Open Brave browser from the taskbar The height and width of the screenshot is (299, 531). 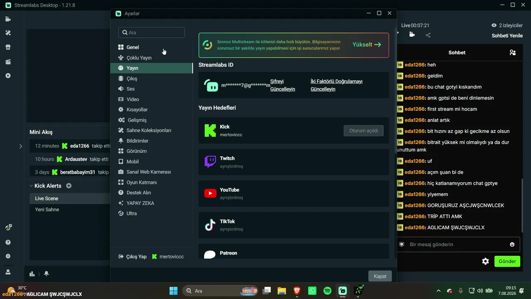pos(297,291)
